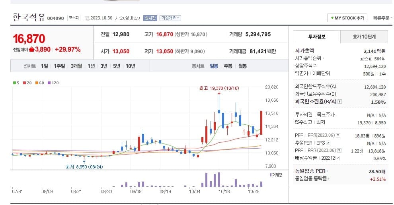This screenshot has height=205, width=394.
Task: Open help icon beside 배당수익률 2022.12
Action: tap(338, 158)
